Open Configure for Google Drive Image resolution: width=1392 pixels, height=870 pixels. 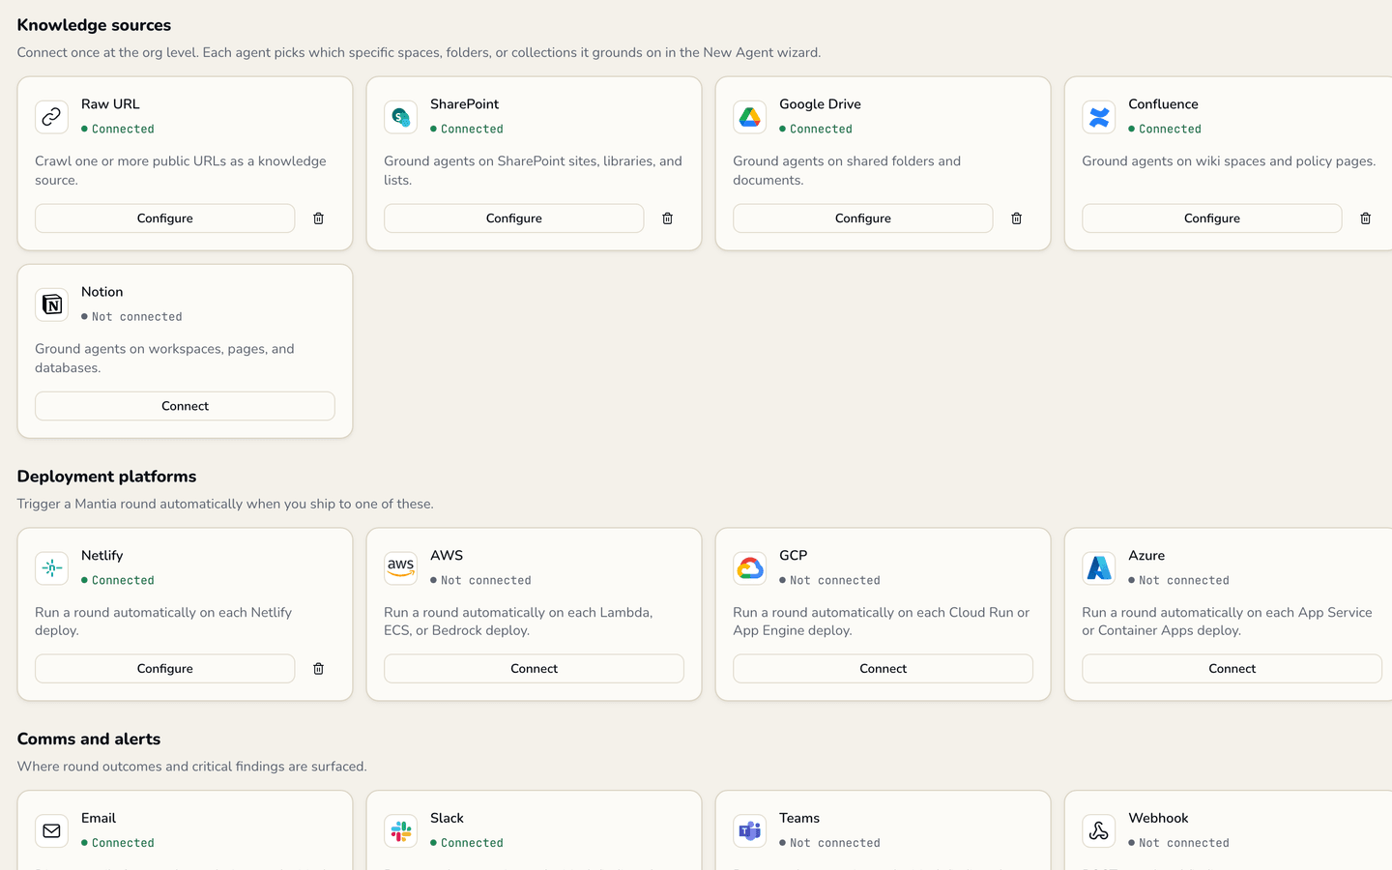(x=862, y=218)
